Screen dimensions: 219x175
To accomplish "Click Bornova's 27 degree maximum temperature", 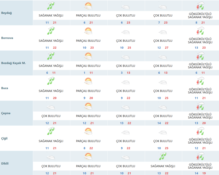I will (166, 48).
